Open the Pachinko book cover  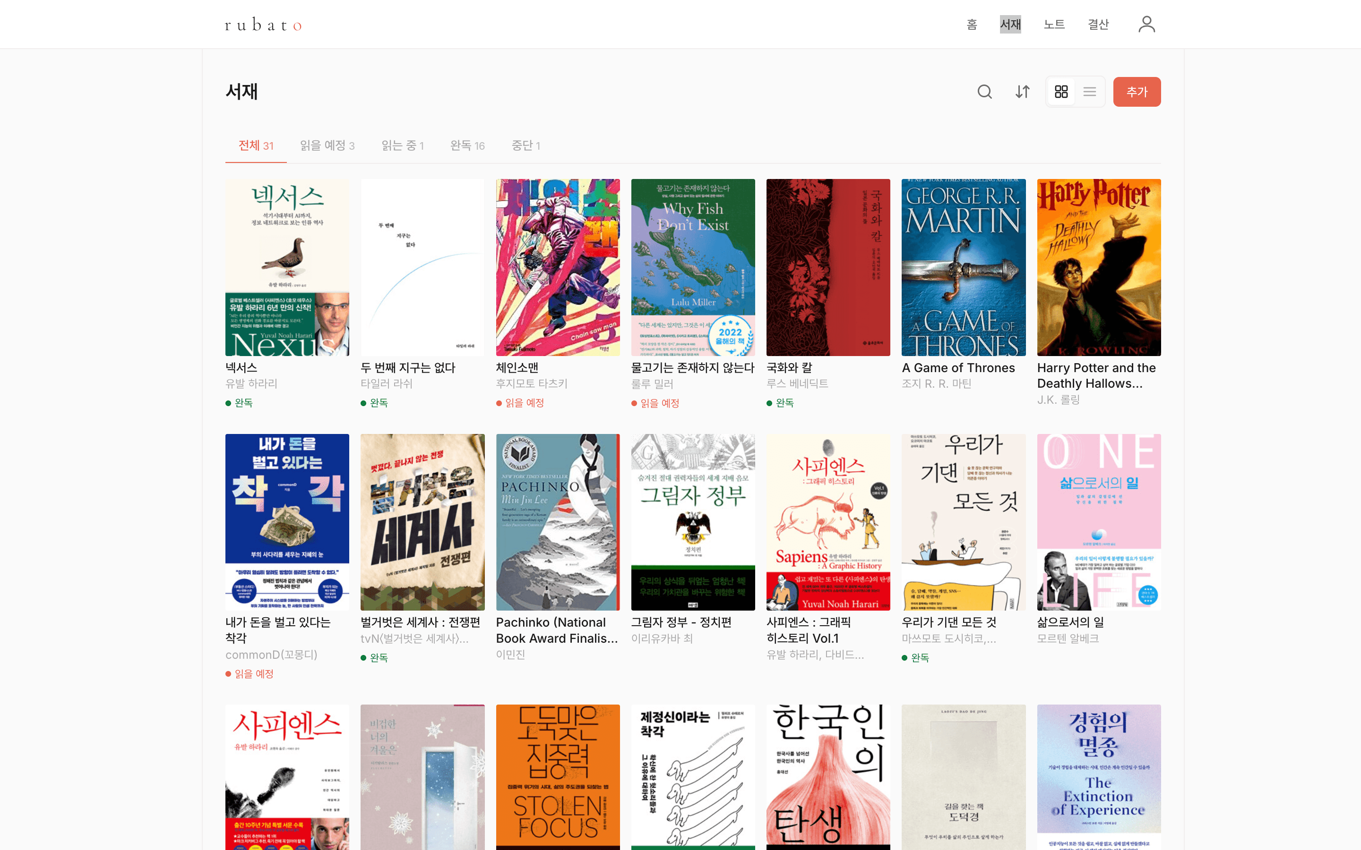[x=557, y=522]
